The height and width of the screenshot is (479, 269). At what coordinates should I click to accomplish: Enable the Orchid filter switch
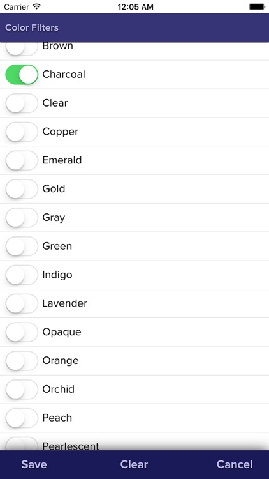coord(22,389)
